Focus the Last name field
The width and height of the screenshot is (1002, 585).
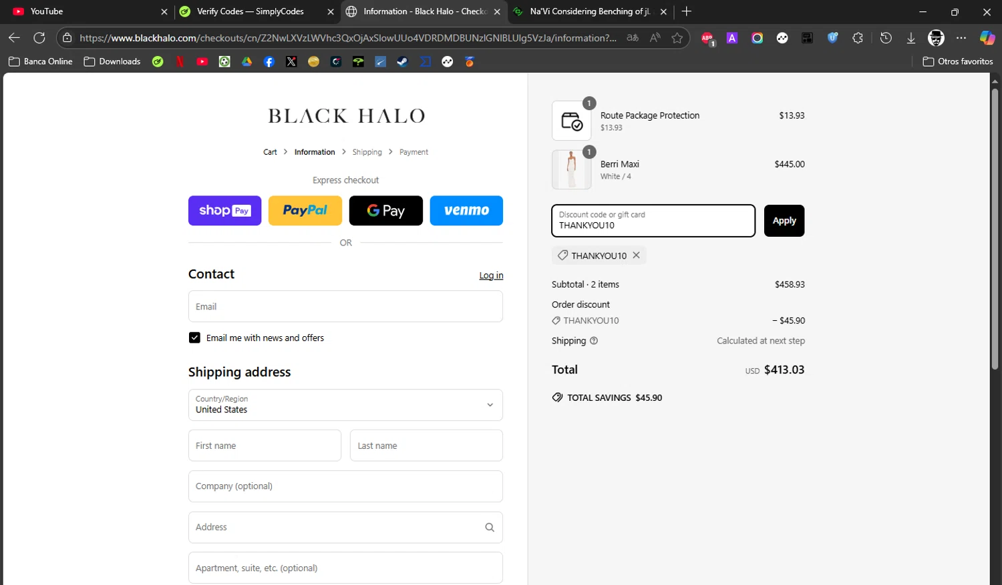click(x=426, y=446)
